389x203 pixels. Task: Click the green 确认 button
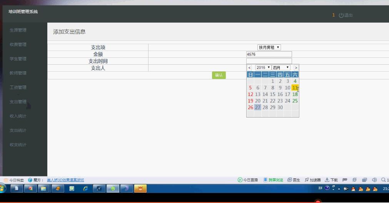[x=219, y=75]
